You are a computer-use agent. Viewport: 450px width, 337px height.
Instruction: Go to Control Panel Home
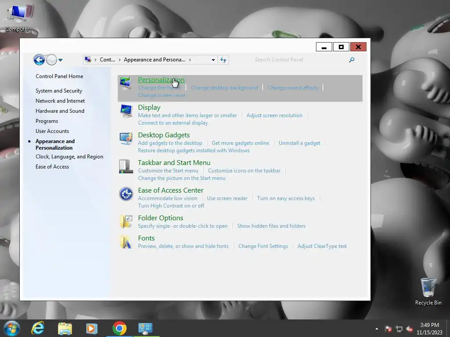coord(59,76)
